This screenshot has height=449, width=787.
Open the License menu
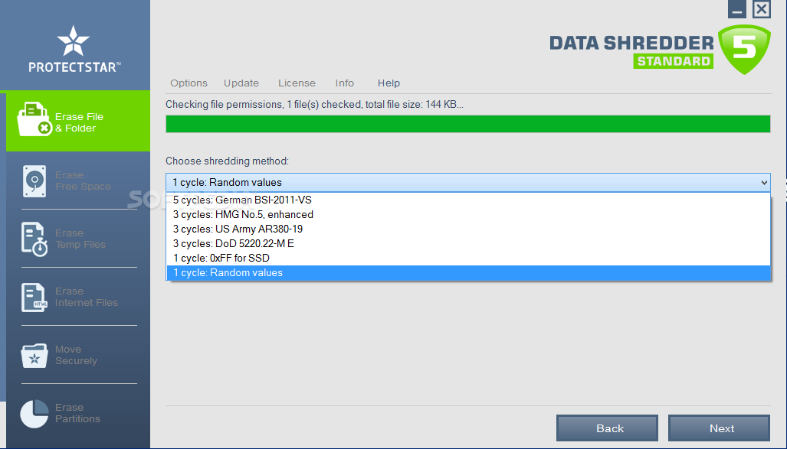[297, 83]
